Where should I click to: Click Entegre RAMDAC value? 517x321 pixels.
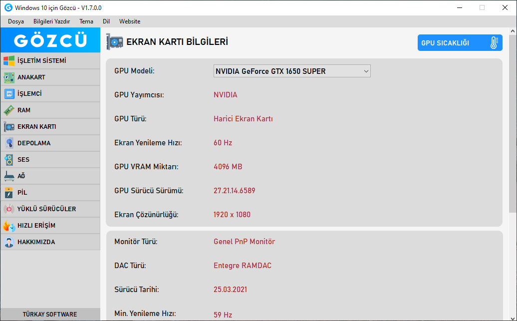tap(243, 266)
